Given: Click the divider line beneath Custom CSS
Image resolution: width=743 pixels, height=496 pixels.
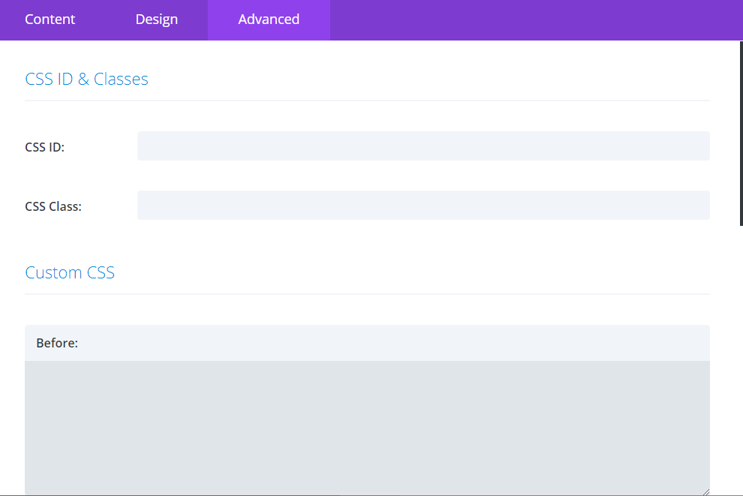Looking at the screenshot, I should click(x=367, y=294).
